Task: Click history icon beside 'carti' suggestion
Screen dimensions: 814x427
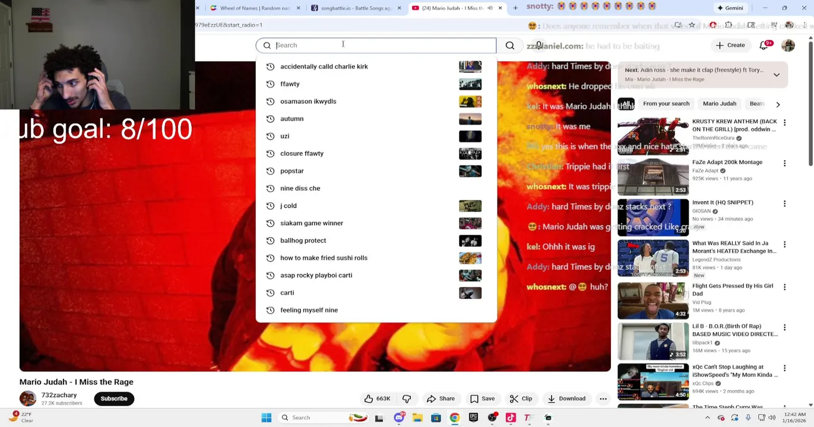Action: click(x=270, y=293)
